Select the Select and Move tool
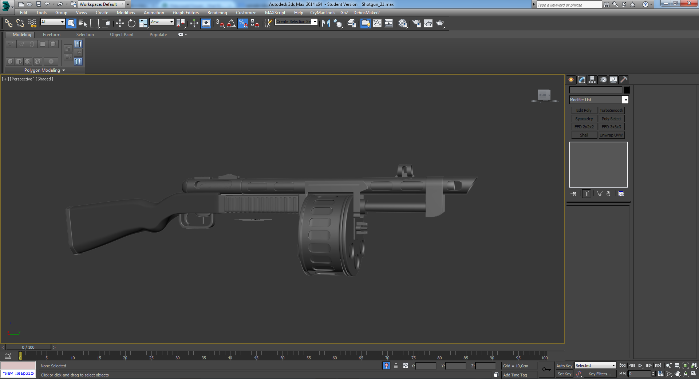This screenshot has height=379, width=699. pyautogui.click(x=120, y=23)
